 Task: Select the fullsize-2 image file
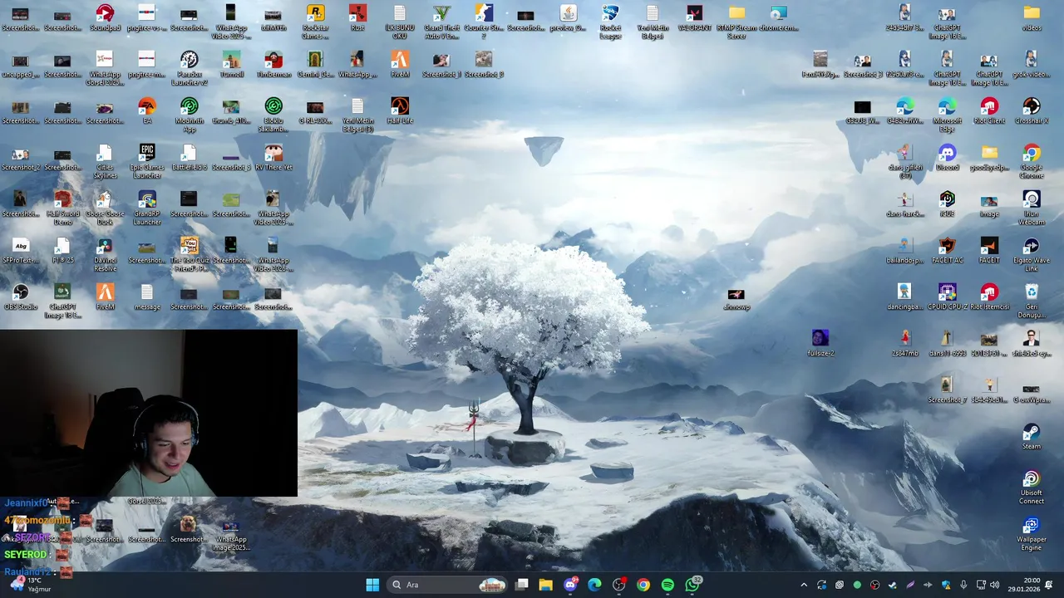pos(820,343)
